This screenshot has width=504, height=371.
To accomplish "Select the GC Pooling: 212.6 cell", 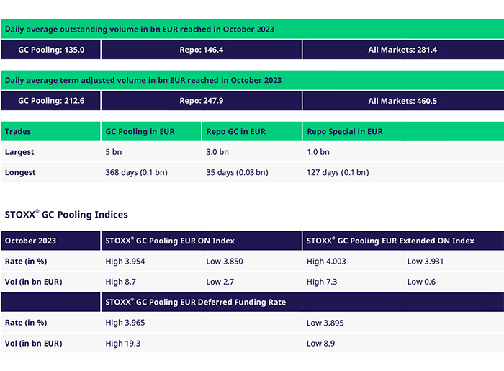I will [x=51, y=101].
